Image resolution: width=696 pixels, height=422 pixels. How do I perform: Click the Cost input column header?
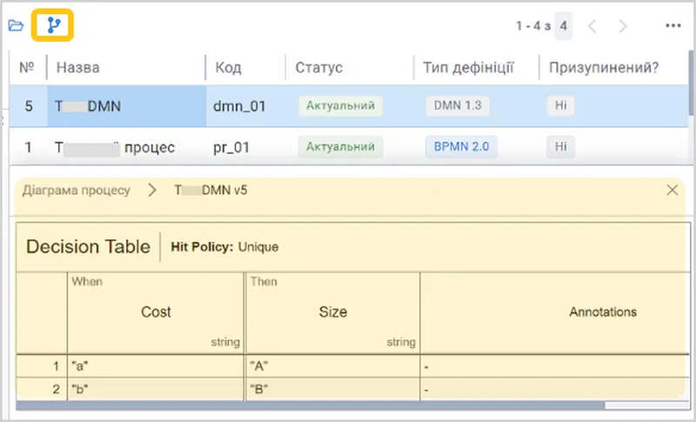point(156,312)
